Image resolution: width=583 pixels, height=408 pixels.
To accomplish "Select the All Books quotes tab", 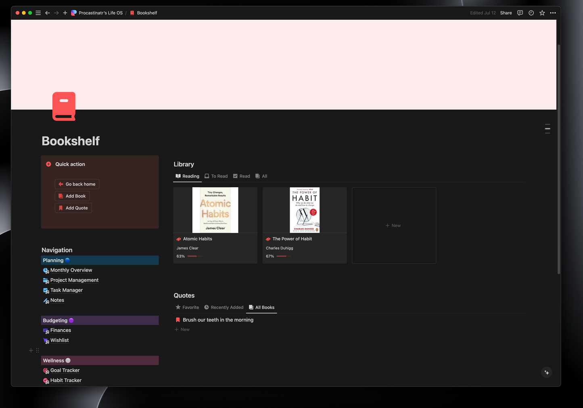I will click(261, 307).
